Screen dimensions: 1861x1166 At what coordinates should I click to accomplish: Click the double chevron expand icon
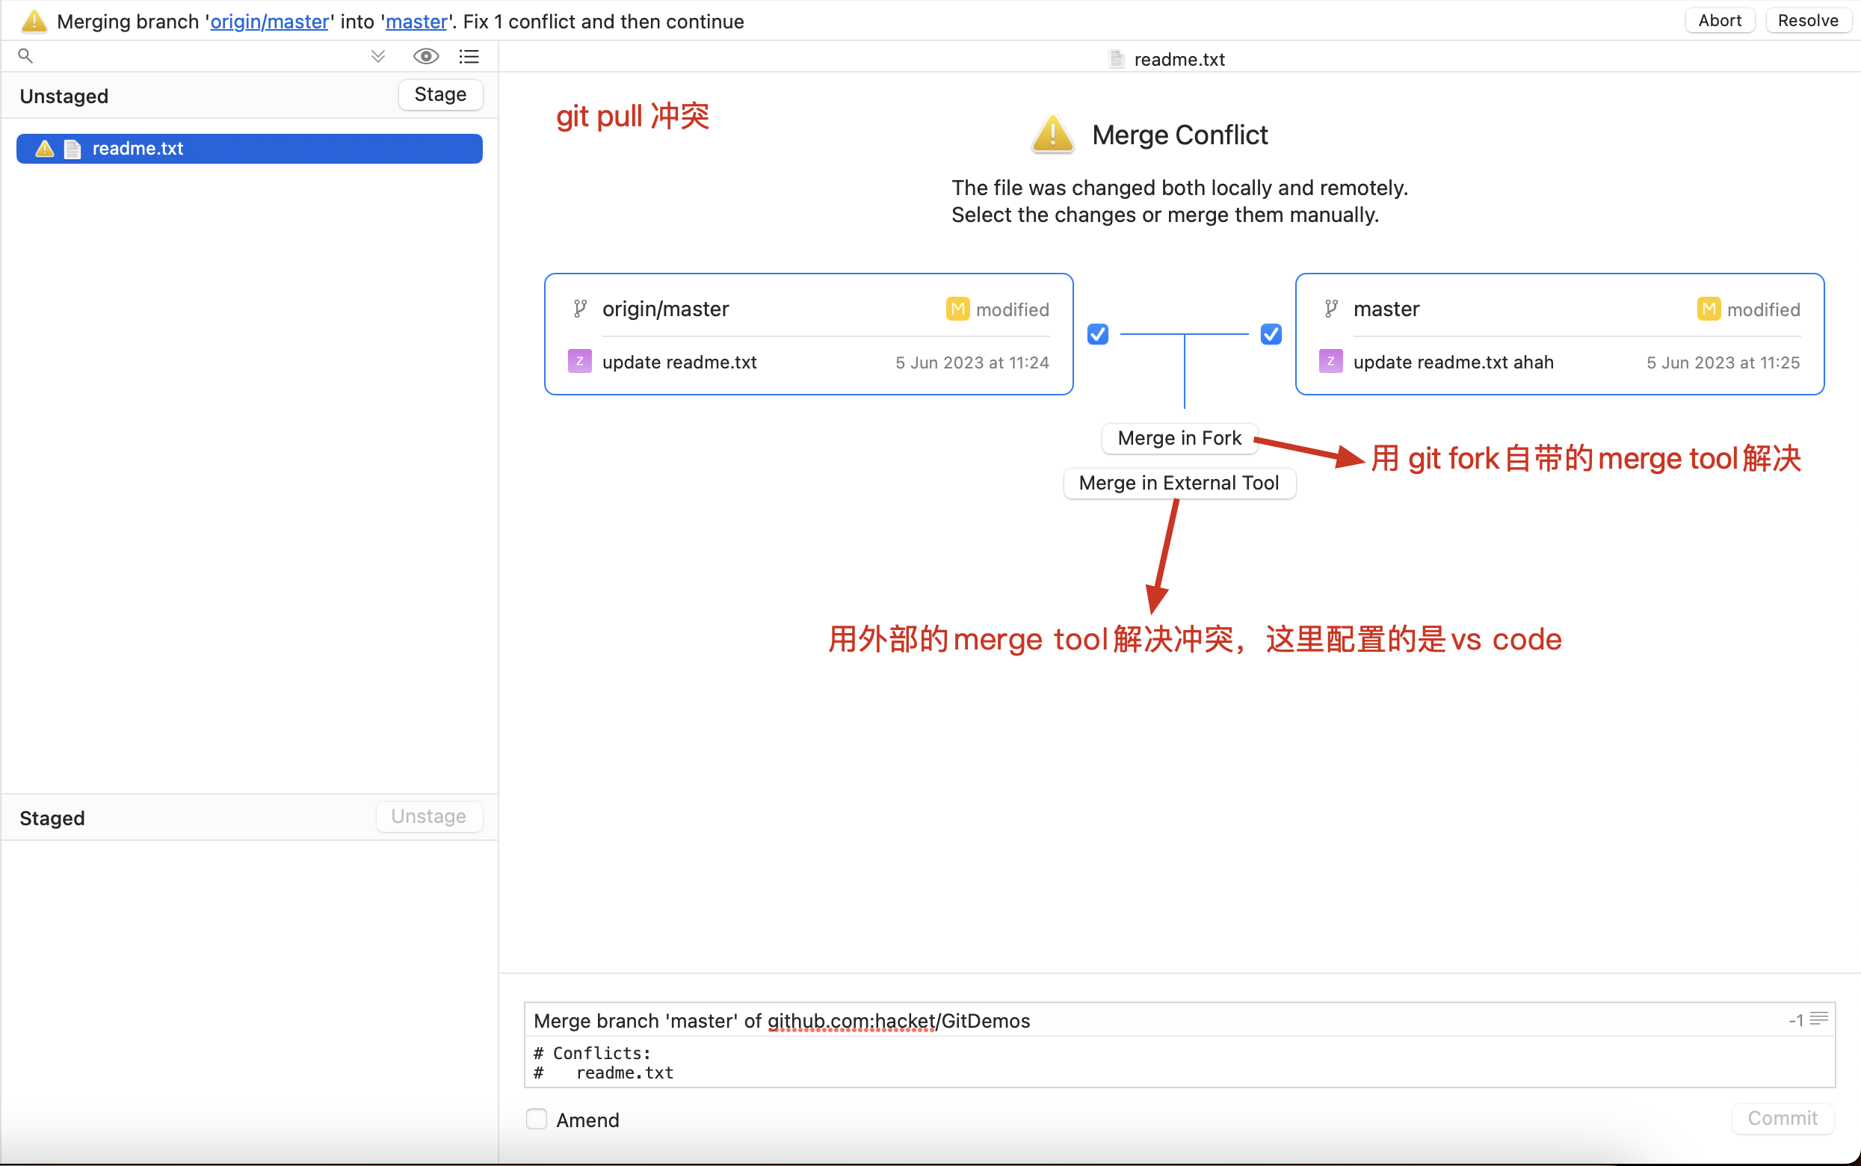tap(377, 56)
